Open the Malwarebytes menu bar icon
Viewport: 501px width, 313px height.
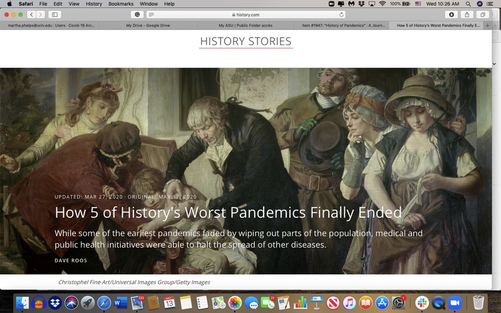click(351, 4)
